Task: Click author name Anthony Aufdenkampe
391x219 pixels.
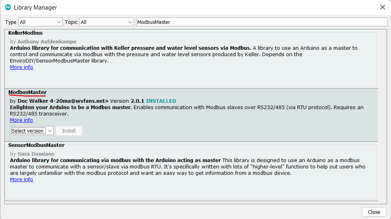Action: [47, 42]
